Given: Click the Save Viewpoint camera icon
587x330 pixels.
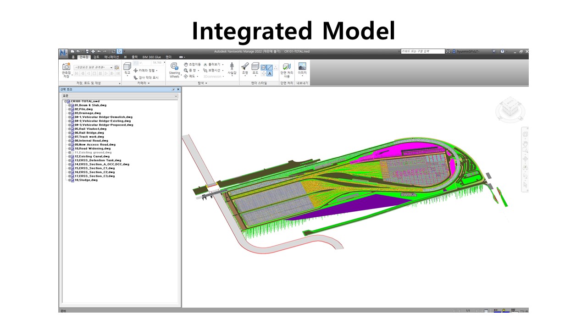Looking at the screenshot, I should (66, 67).
